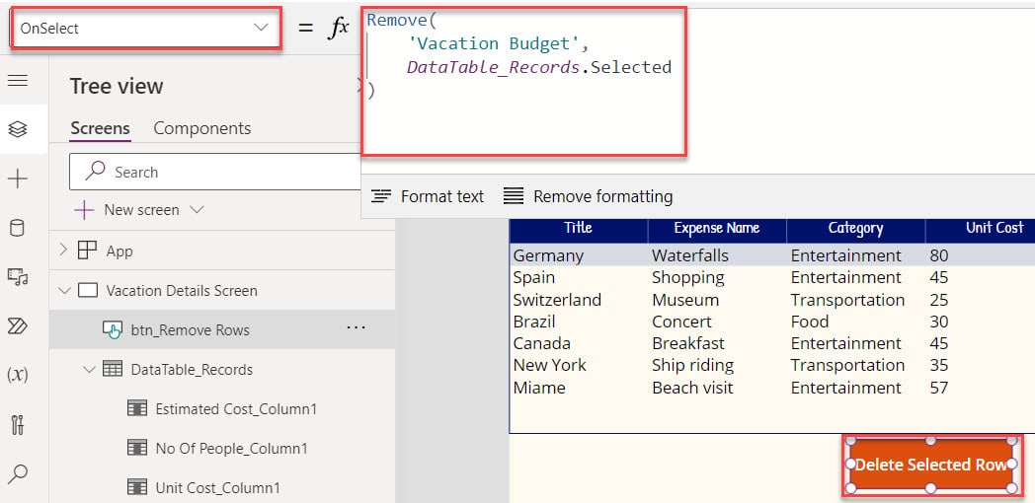
Task: Click the Insert plus icon in sidebar
Action: 17,179
